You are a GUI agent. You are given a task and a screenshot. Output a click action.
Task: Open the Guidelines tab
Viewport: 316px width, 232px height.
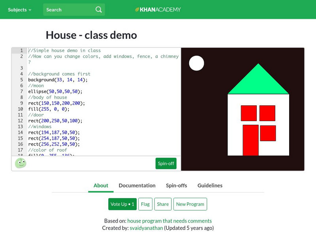click(x=210, y=185)
